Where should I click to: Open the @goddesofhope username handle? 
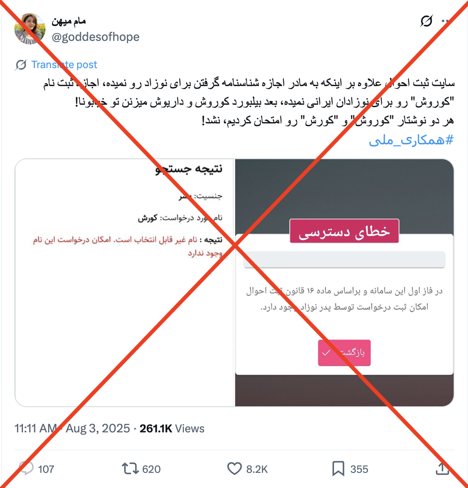tap(95, 37)
